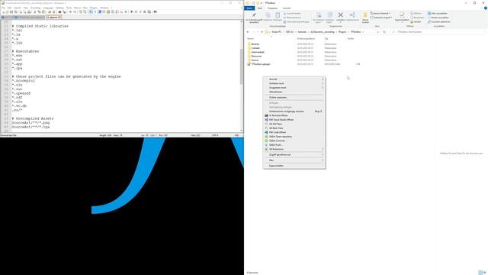Expand Sortieren nach submenu
Image resolution: width=488 pixels, height=275 pixels.
pos(294,83)
